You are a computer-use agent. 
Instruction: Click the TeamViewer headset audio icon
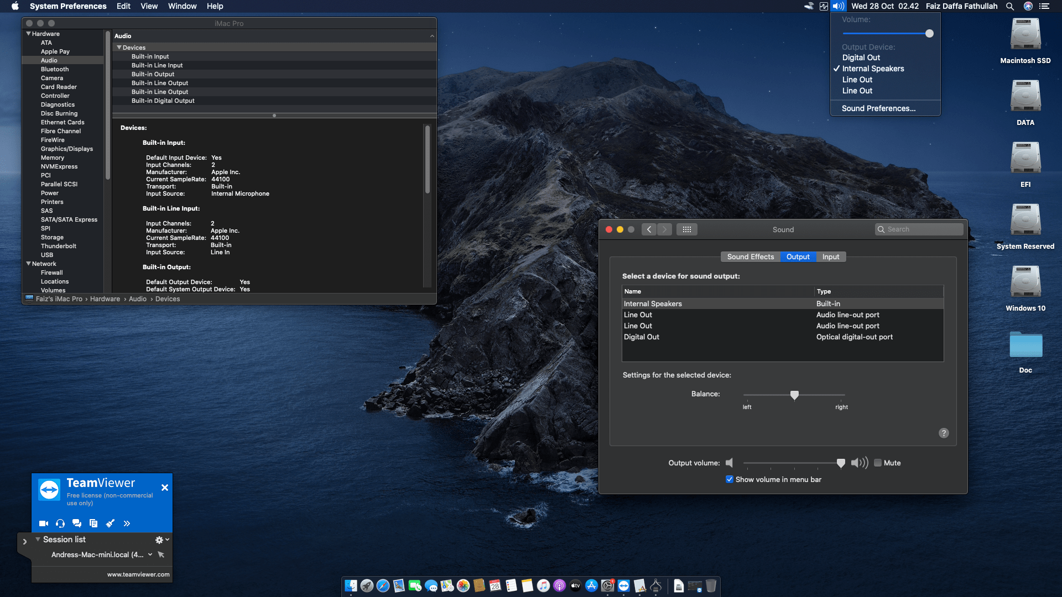tap(60, 523)
